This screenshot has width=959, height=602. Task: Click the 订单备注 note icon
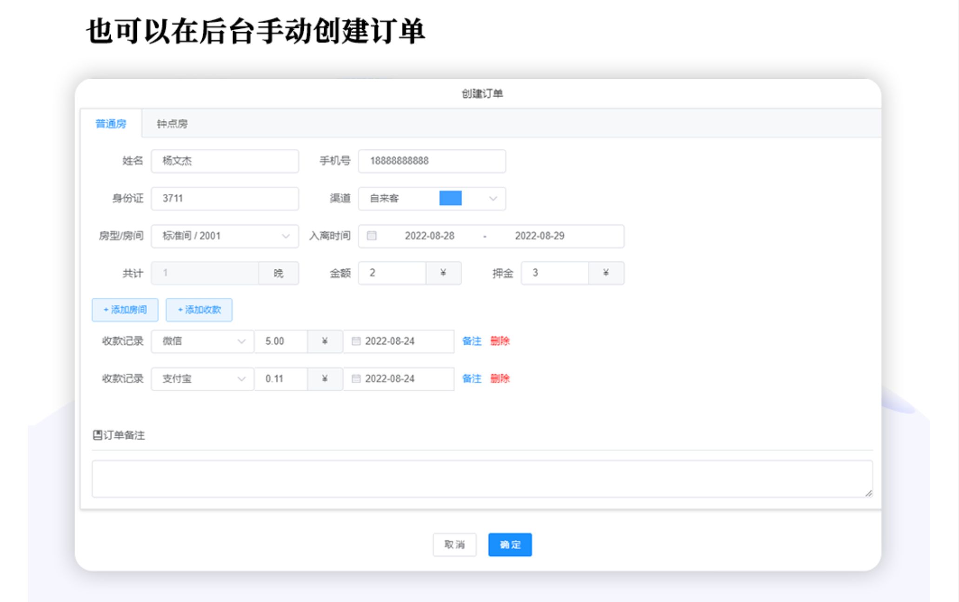(97, 435)
